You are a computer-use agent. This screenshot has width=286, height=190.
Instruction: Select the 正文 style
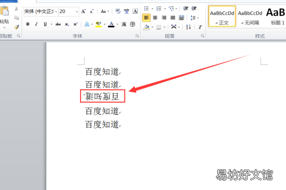tap(222, 17)
